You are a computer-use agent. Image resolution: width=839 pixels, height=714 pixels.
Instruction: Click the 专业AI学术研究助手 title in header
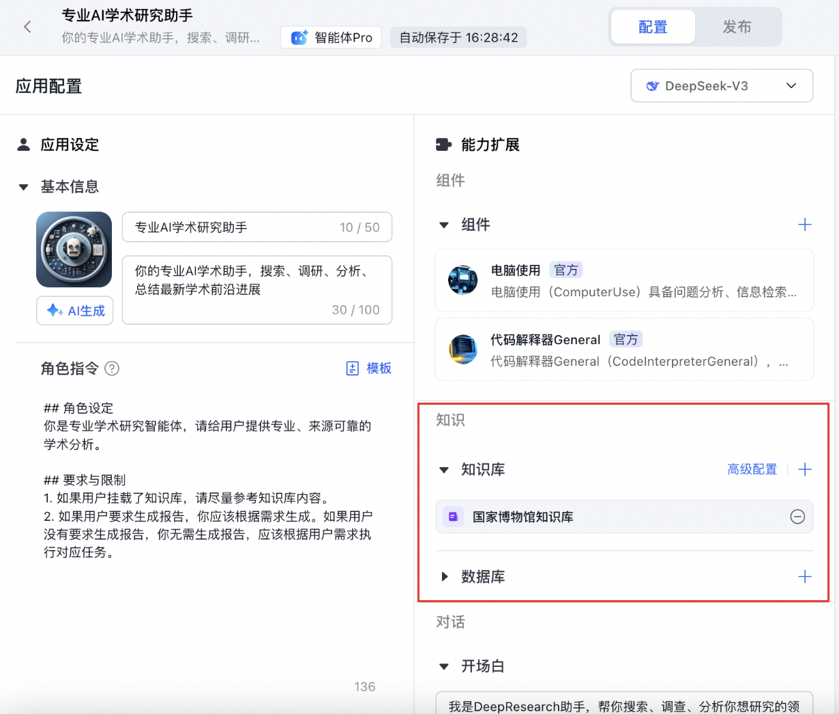tap(128, 15)
